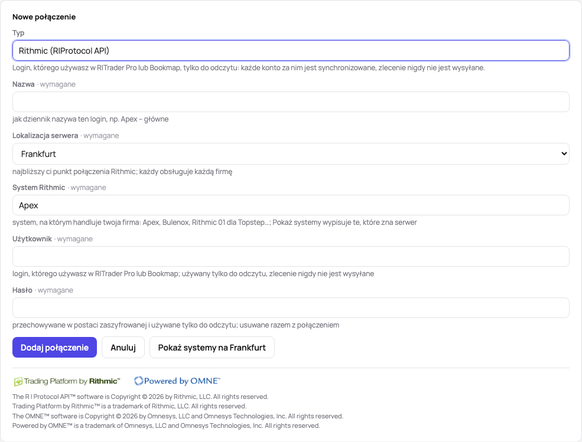Click Pokaż systemy na Frankfurt button
Viewport: 582px width, 442px height.
point(212,348)
